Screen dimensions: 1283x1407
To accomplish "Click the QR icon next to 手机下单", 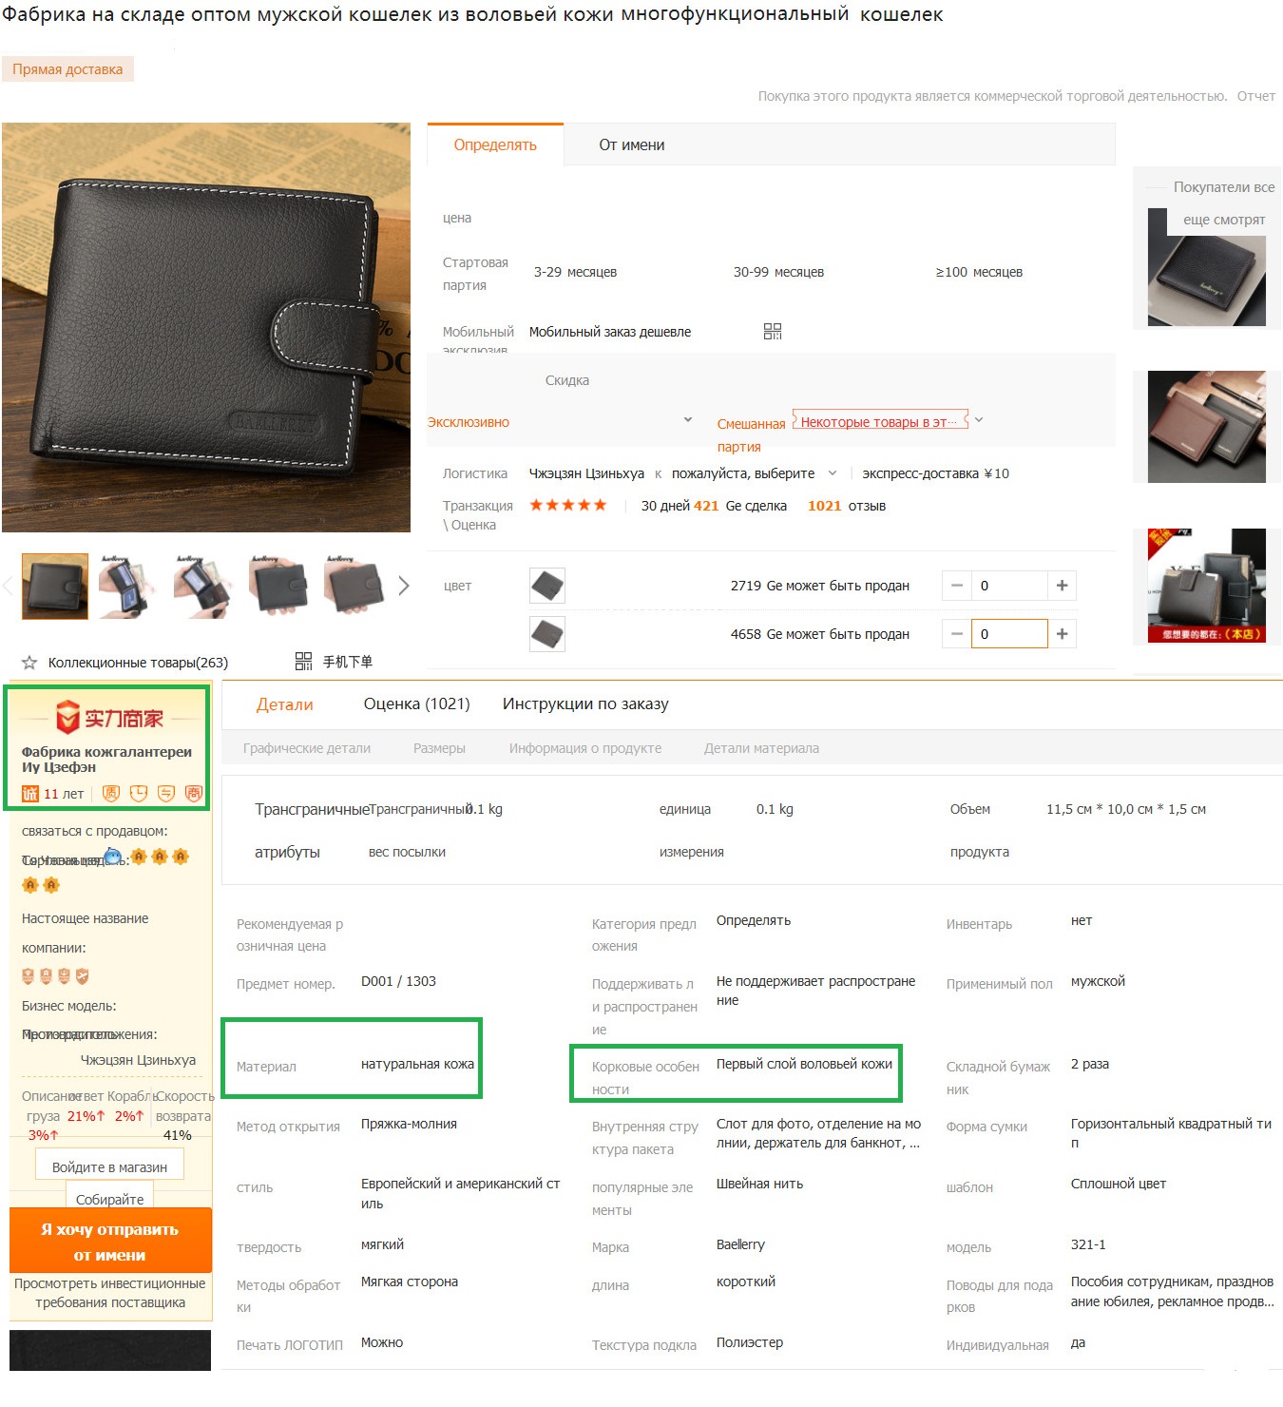I will pos(303,661).
